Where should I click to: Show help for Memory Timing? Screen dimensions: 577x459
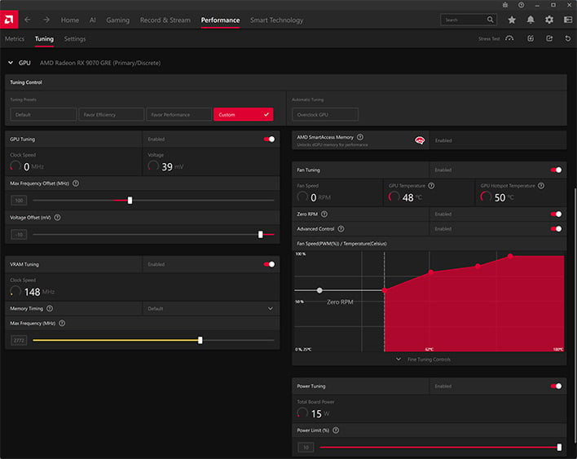tap(50, 308)
